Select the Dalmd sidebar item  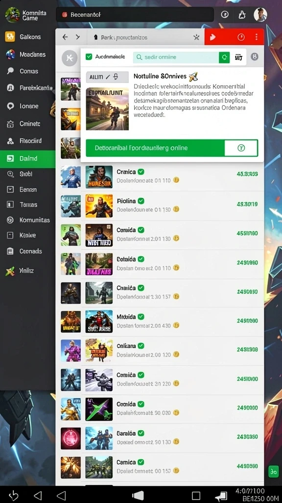[x=28, y=159]
